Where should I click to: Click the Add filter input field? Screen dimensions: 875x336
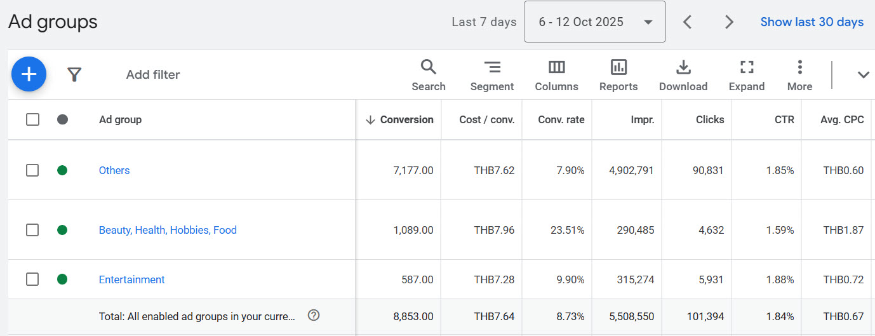(x=153, y=75)
